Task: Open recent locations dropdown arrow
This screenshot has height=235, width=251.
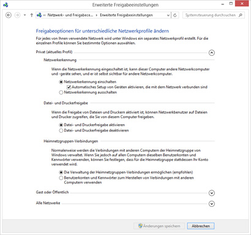Action: (24, 15)
